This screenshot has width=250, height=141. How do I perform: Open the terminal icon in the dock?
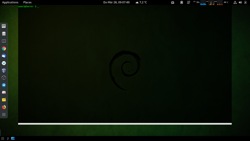coord(4,41)
